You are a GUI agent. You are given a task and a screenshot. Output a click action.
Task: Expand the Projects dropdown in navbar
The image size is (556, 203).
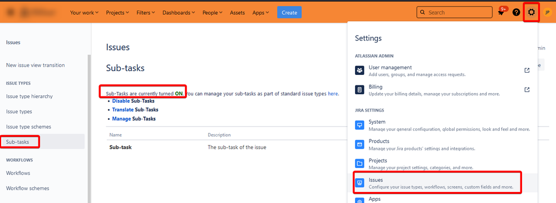117,12
